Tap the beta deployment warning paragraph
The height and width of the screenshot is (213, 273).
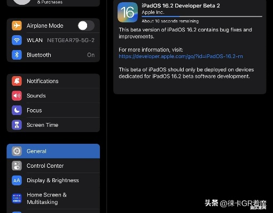point(186,73)
